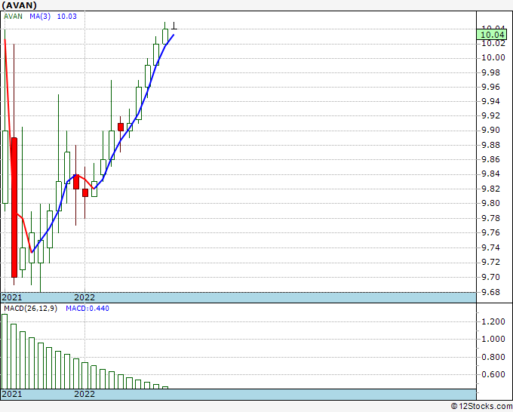Click the 10.00 price axis label

[493, 58]
